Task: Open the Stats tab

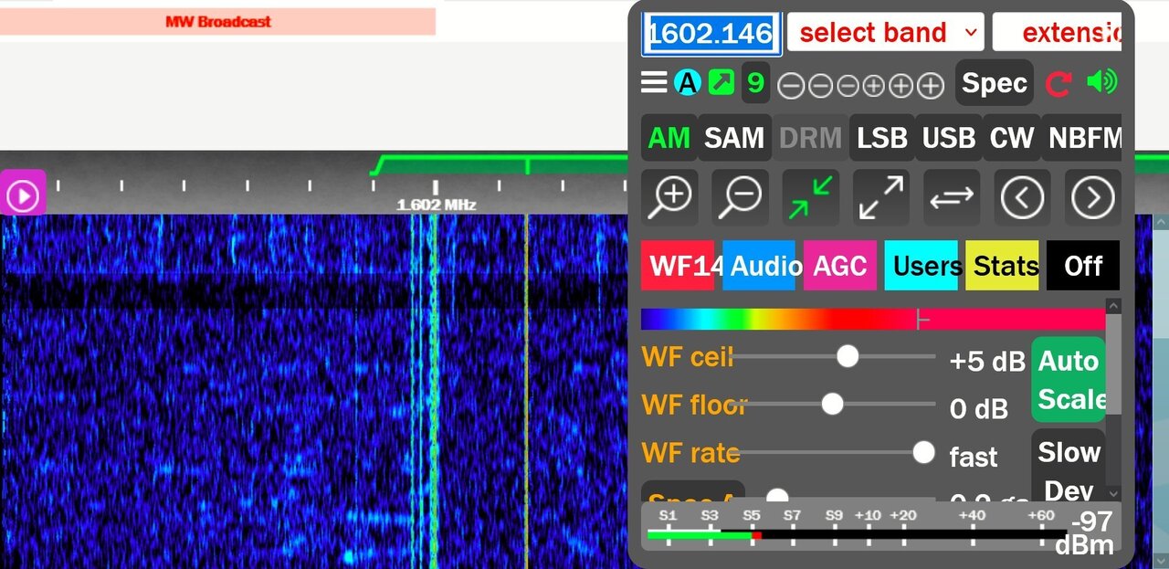Action: pyautogui.click(x=1003, y=266)
